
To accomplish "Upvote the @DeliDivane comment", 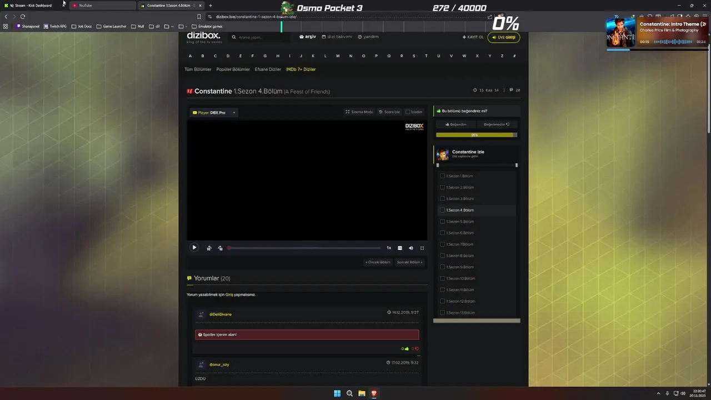I will click(407, 349).
